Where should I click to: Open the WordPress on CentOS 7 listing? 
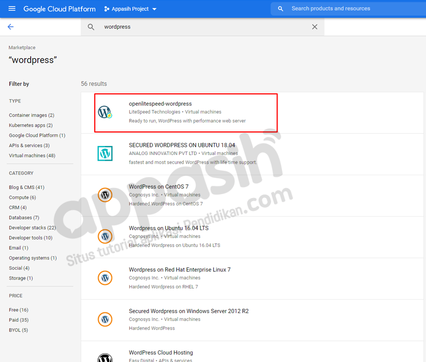(159, 187)
